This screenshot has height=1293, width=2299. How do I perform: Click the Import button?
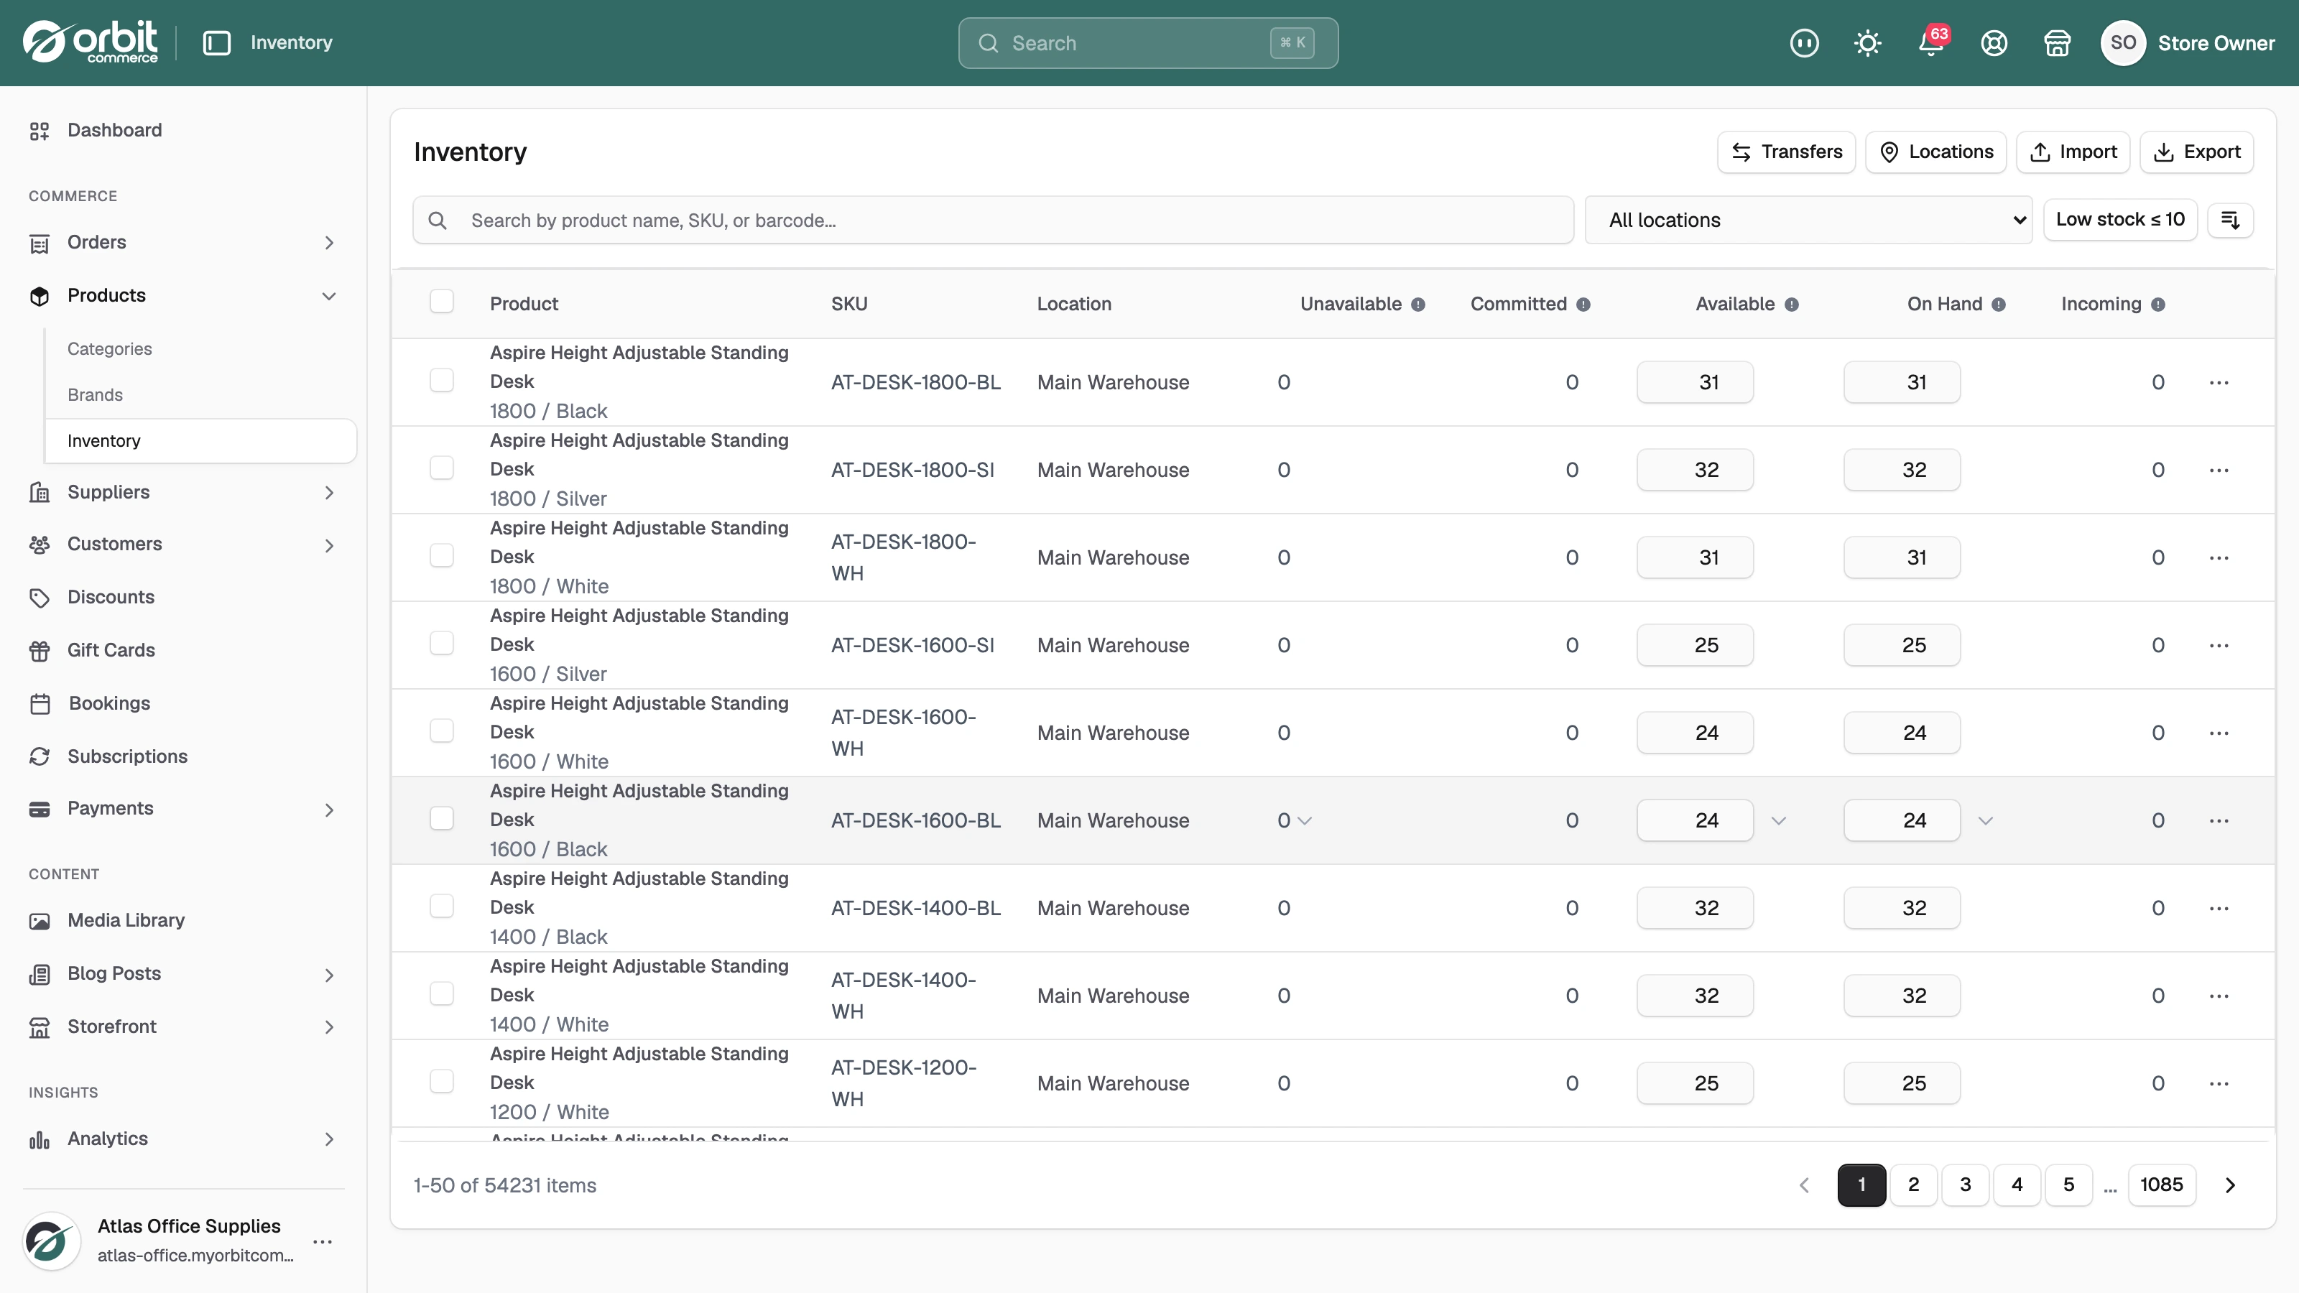pos(2073,152)
